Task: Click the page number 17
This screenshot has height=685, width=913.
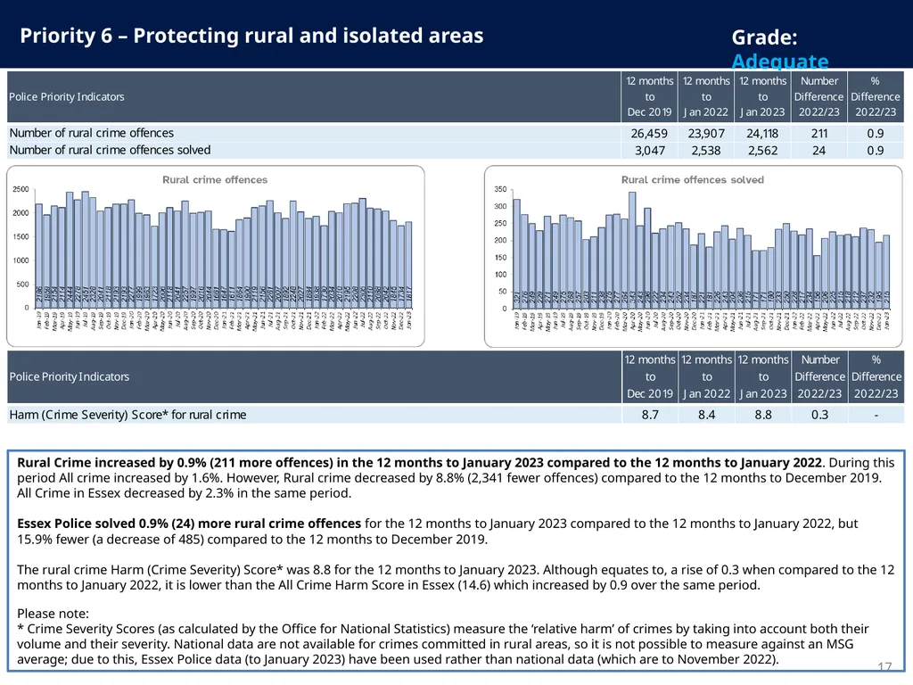Action: pos(884,666)
